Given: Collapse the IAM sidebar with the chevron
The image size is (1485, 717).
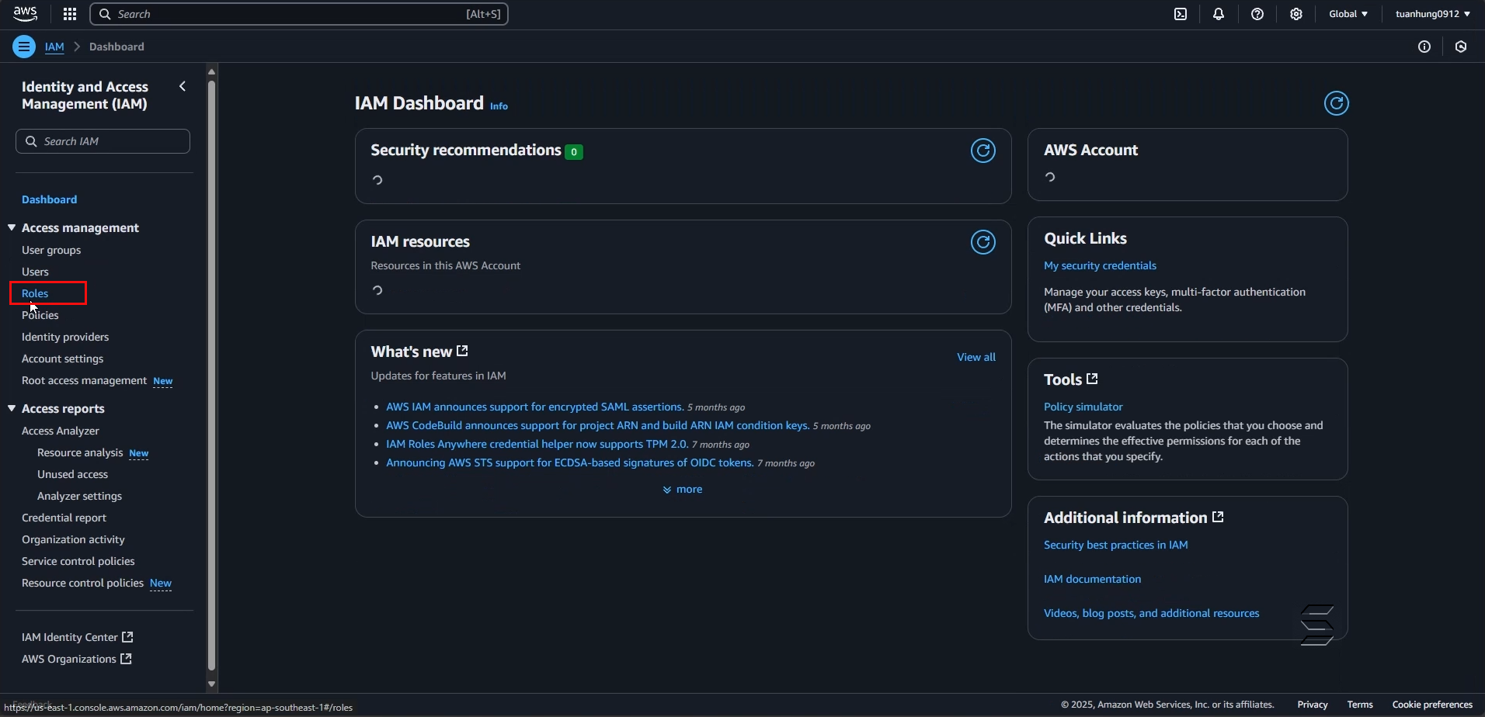Looking at the screenshot, I should (x=183, y=86).
